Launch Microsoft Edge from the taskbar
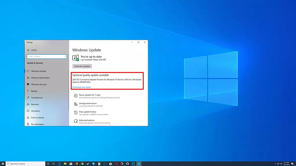The width and height of the screenshot is (296, 166). (60, 164)
